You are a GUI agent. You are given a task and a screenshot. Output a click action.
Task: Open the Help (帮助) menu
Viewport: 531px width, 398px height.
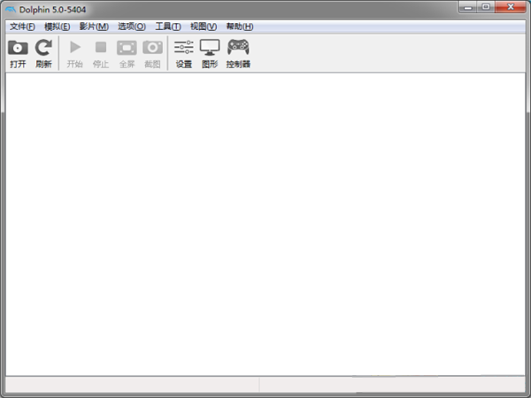click(239, 27)
